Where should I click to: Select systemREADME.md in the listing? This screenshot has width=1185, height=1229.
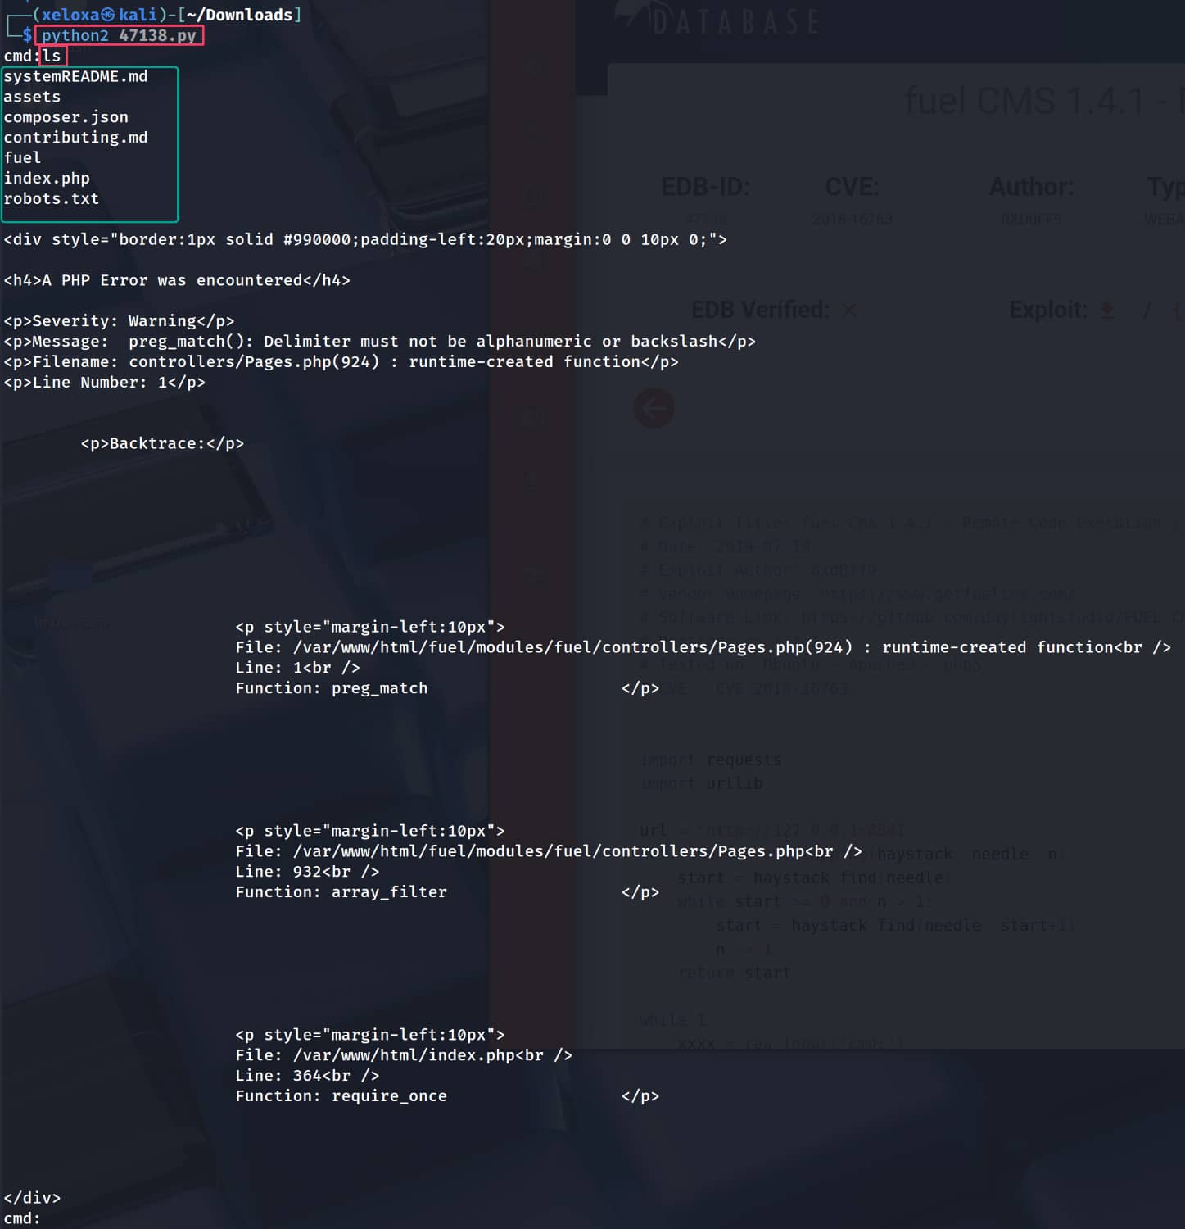tap(75, 76)
